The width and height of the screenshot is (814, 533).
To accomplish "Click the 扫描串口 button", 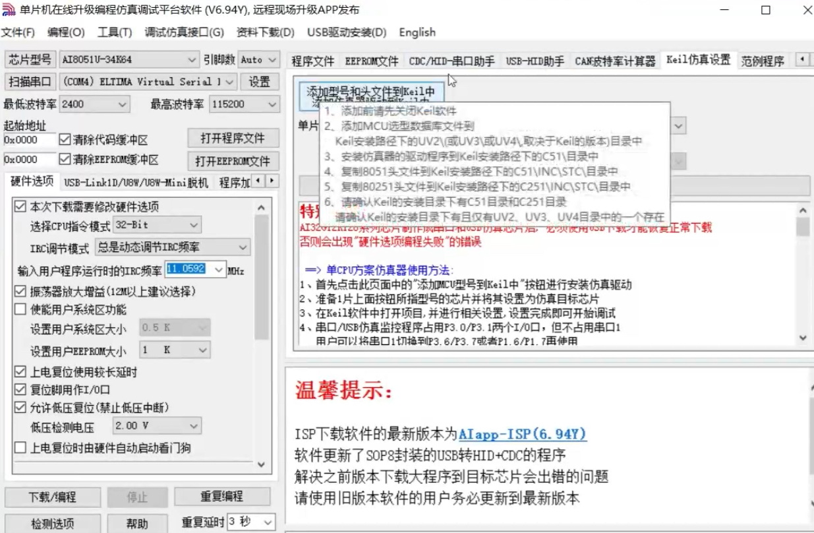I will point(30,82).
